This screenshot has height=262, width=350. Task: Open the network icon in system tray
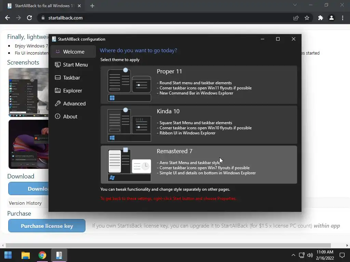(302, 255)
